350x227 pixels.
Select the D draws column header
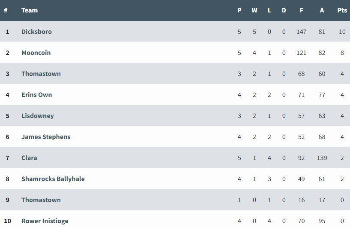pos(284,10)
